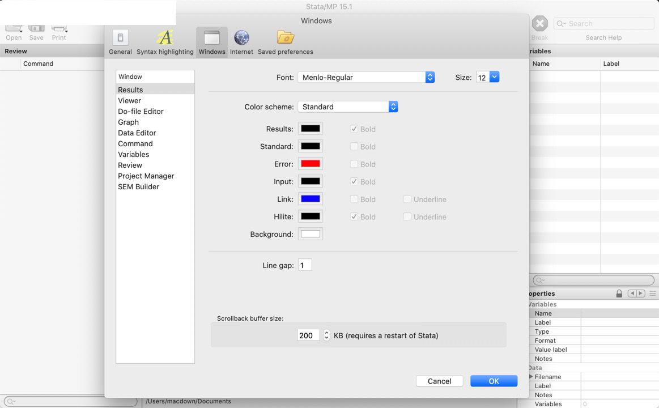
Task: Select Variables in the Window list
Action: [155, 155]
